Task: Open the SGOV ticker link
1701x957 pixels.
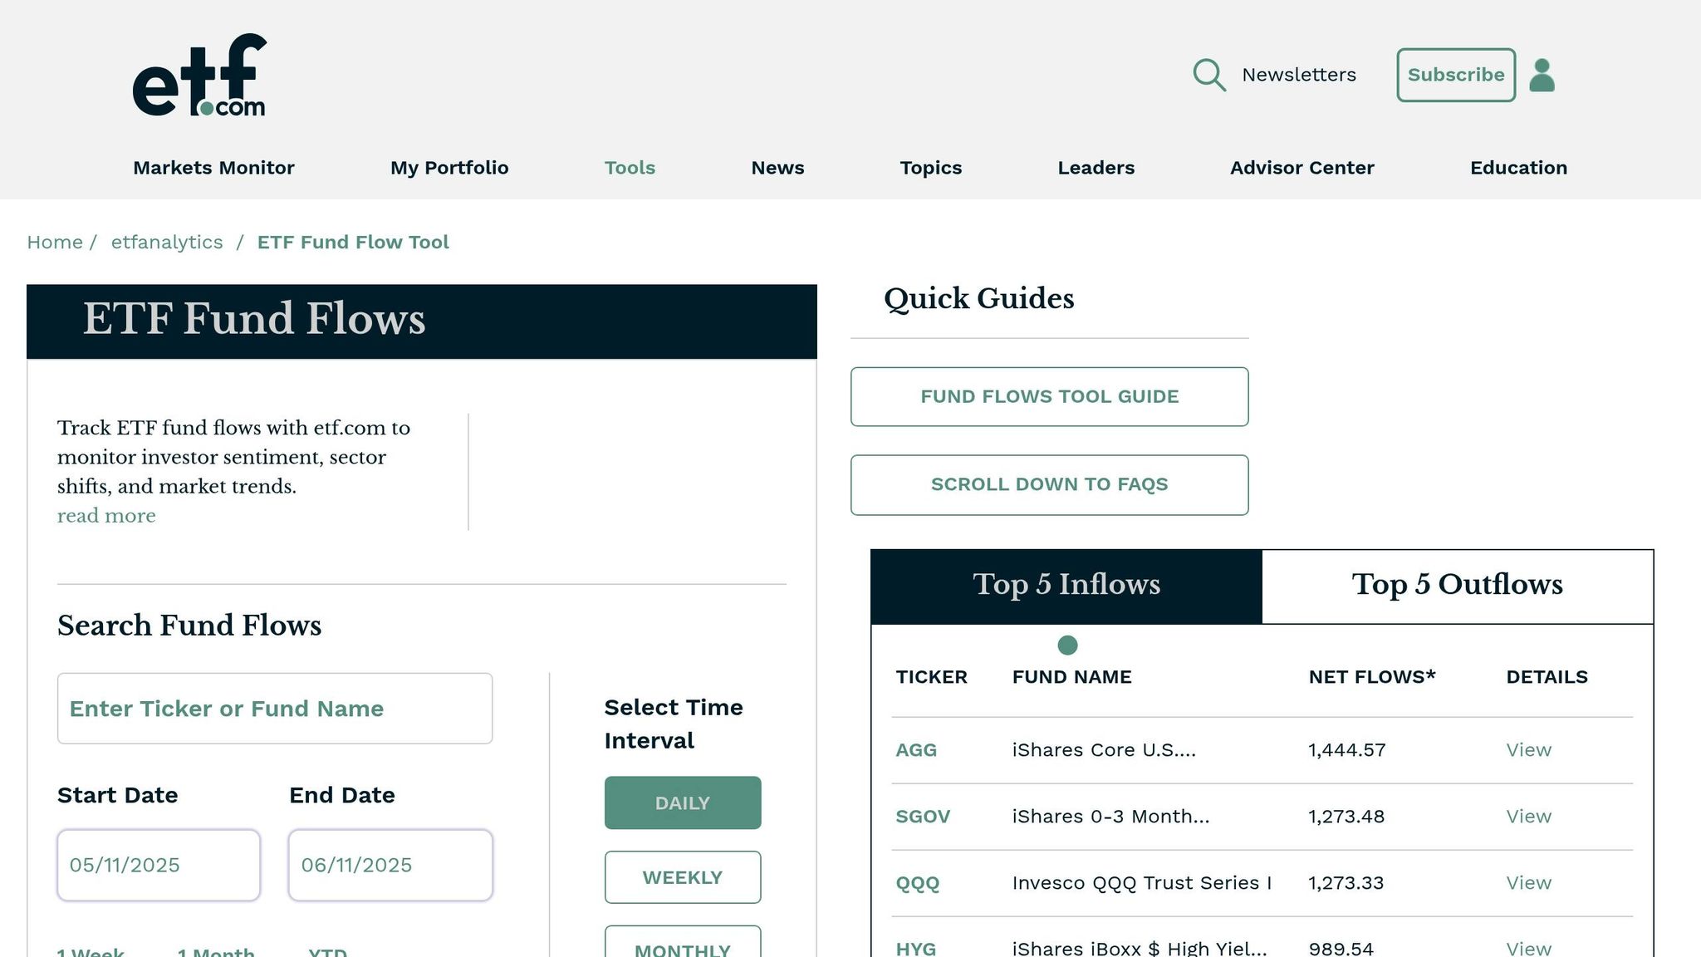Action: click(923, 817)
